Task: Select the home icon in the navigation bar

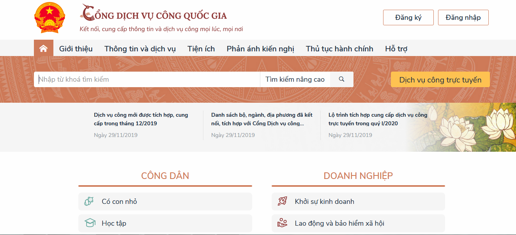Action: [x=44, y=48]
